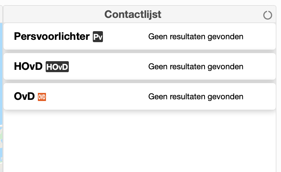This screenshot has height=172, width=281.
Task: Click the blue map strip beside the panel
Action: click(x=1, y=72)
